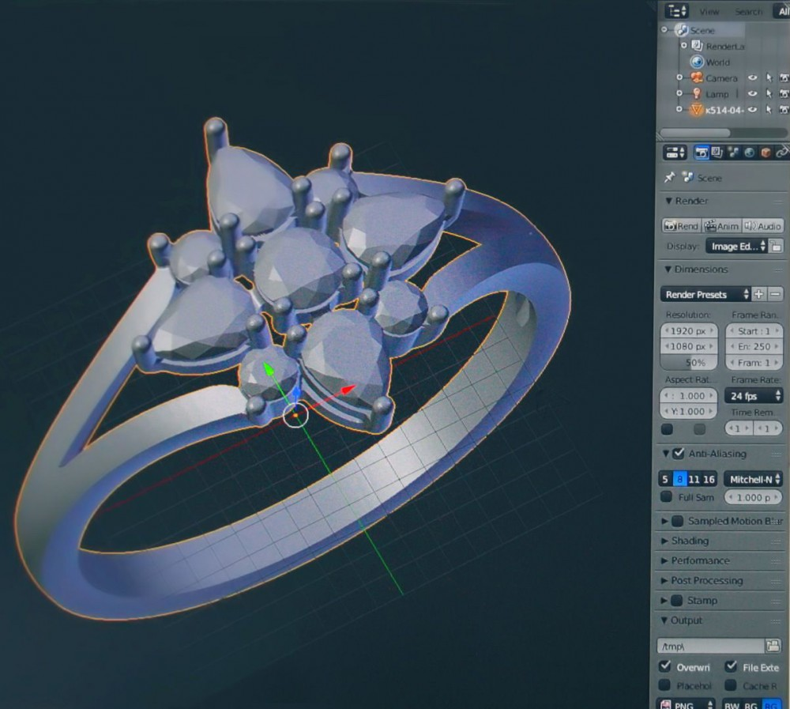Switch to Render Layers properties tab icon
The image size is (790, 709).
pos(717,153)
